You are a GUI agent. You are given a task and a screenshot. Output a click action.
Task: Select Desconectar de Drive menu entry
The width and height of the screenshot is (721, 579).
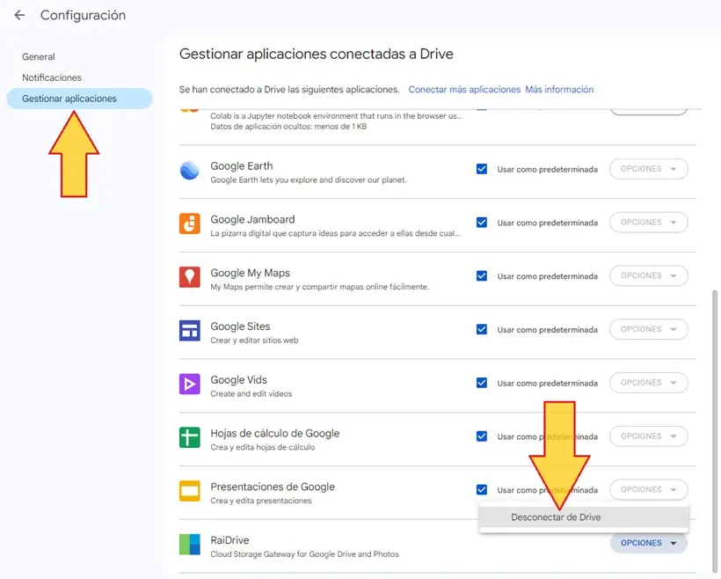tap(584, 517)
